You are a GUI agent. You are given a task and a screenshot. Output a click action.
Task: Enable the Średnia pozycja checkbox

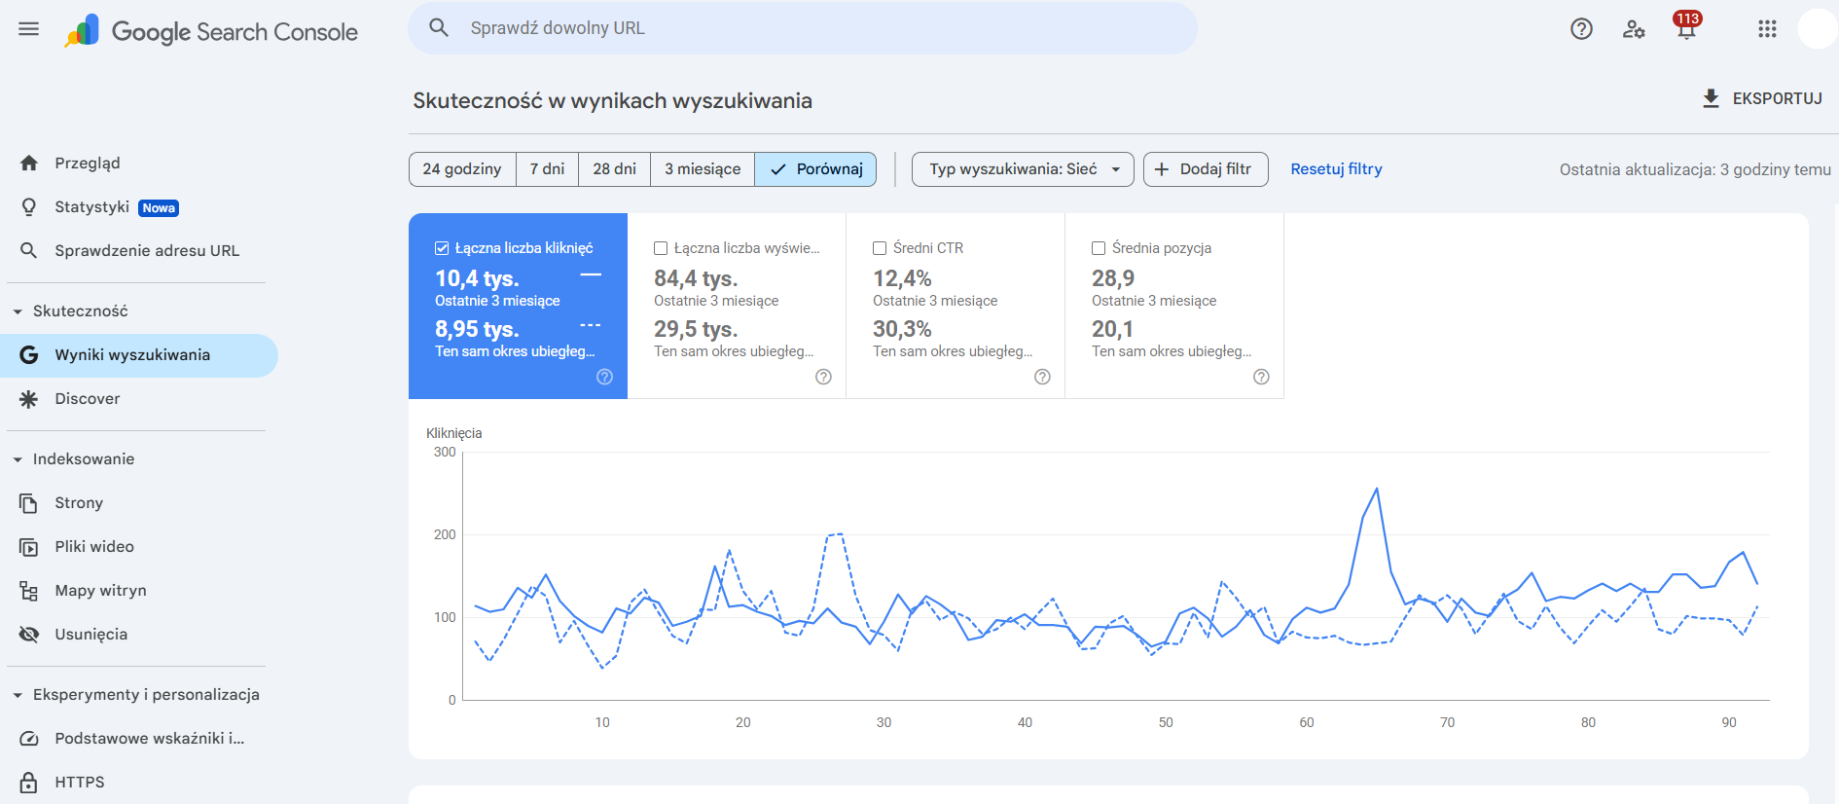tap(1099, 248)
